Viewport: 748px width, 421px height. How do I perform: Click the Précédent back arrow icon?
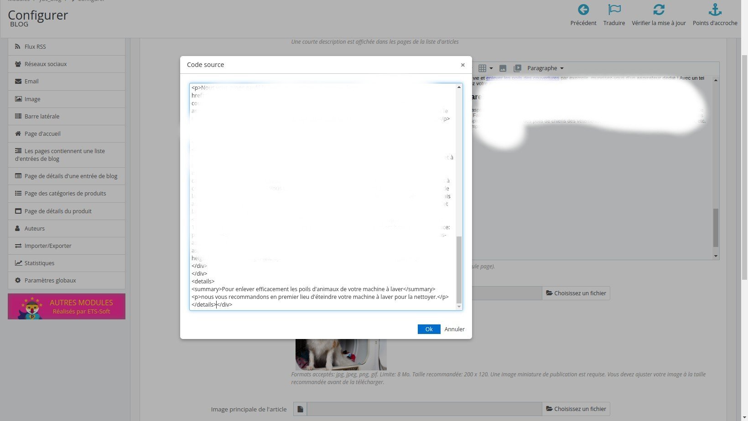click(x=583, y=10)
